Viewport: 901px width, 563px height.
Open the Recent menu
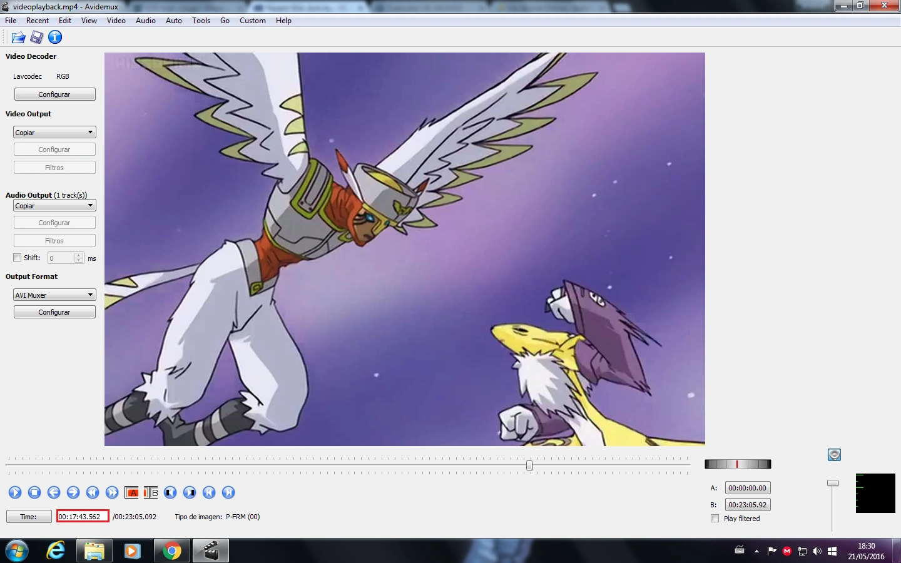38,21
